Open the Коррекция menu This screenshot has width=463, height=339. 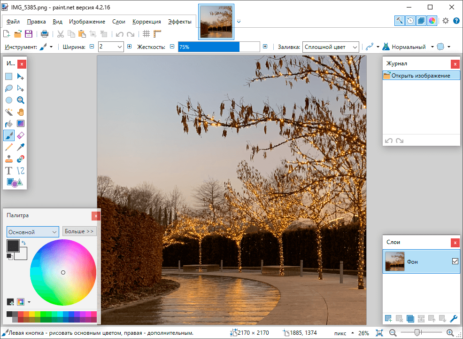click(x=147, y=22)
